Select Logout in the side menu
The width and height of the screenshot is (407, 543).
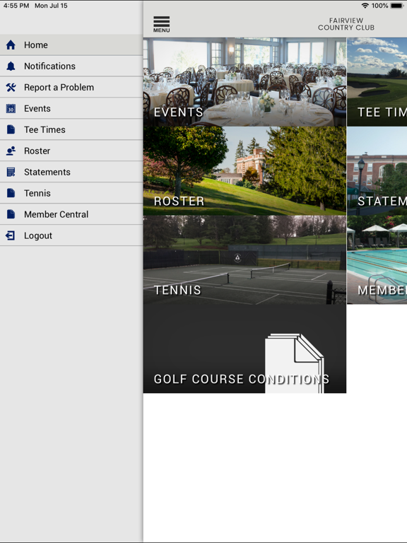coord(71,235)
